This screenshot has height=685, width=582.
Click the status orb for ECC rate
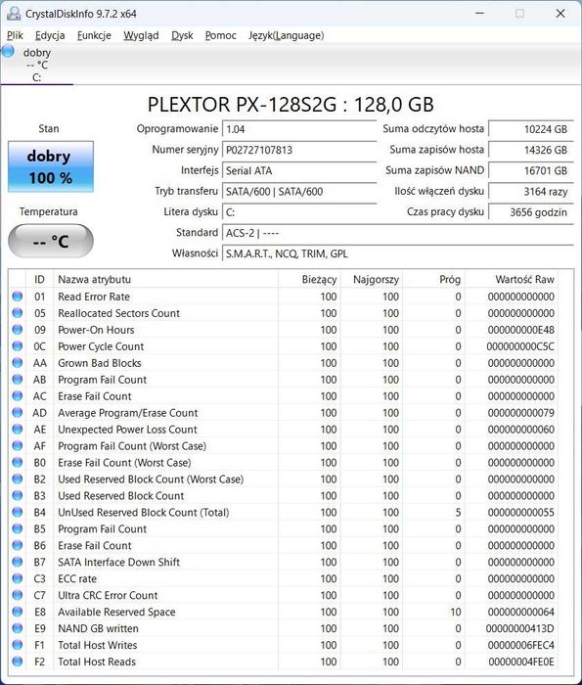click(18, 578)
